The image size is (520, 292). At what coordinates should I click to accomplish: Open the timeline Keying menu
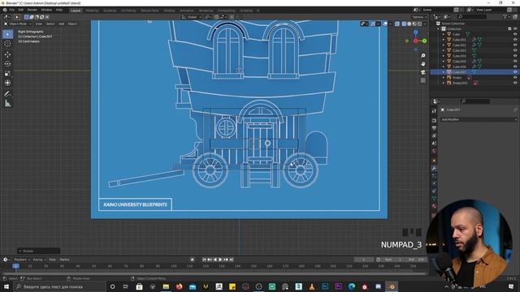click(39, 260)
